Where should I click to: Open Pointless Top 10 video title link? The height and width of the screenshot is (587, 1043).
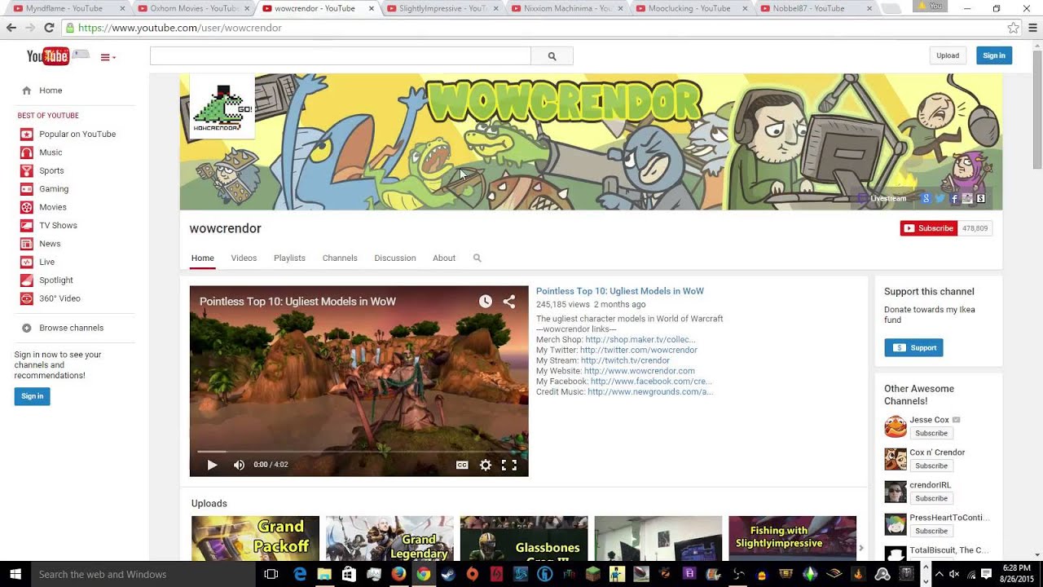tap(620, 291)
